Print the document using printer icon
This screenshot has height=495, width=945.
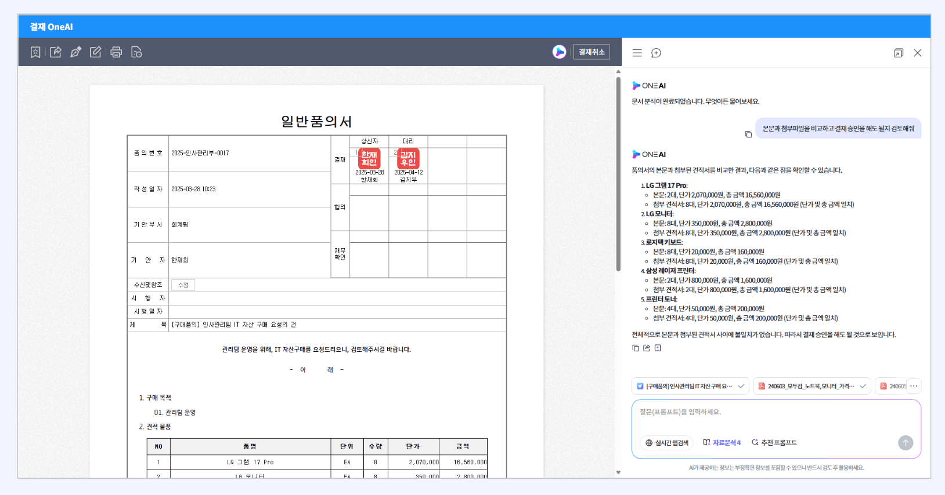pos(116,52)
